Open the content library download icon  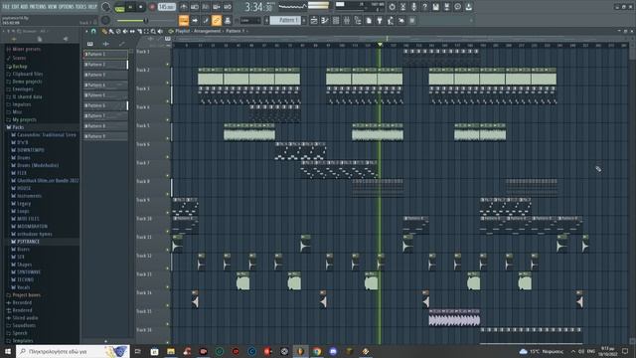click(x=468, y=7)
